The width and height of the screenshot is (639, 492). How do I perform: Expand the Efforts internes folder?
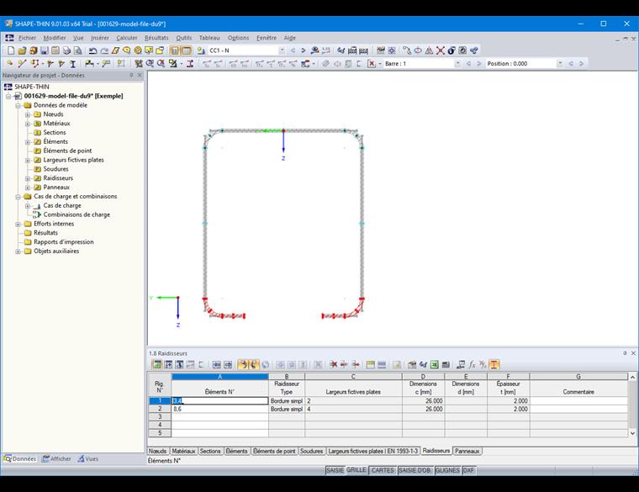coord(18,225)
